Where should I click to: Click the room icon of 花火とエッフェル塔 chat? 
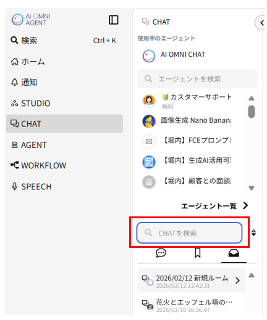147,305
